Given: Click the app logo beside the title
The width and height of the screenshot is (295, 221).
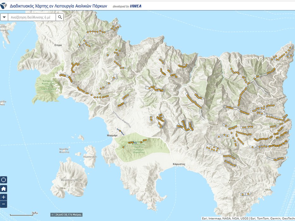Looking at the screenshot, I should click(4, 6).
